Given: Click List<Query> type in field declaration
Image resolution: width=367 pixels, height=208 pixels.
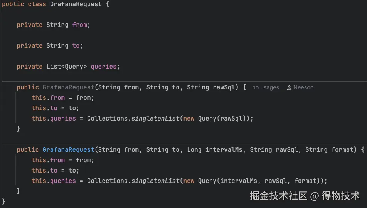Looking at the screenshot, I should tap(66, 67).
